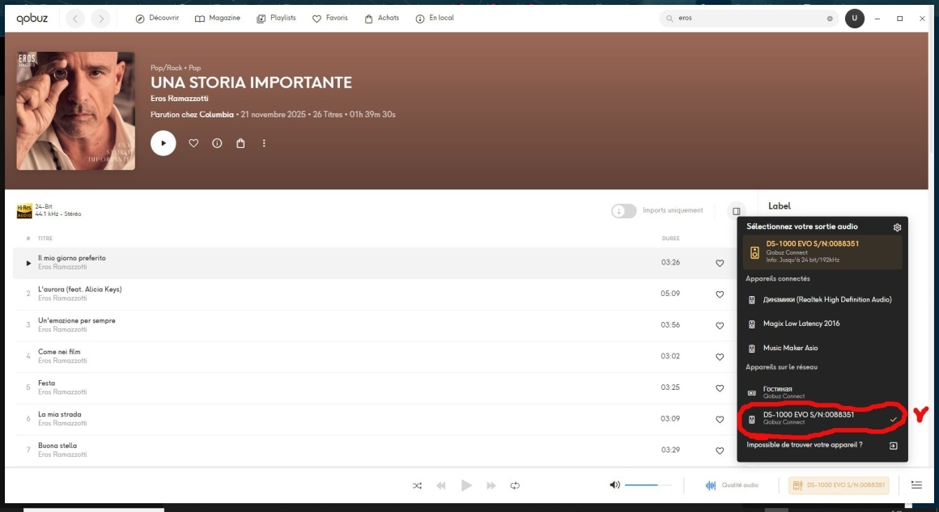Select track L'aurora (feat. Alicia Keys)

(374, 294)
